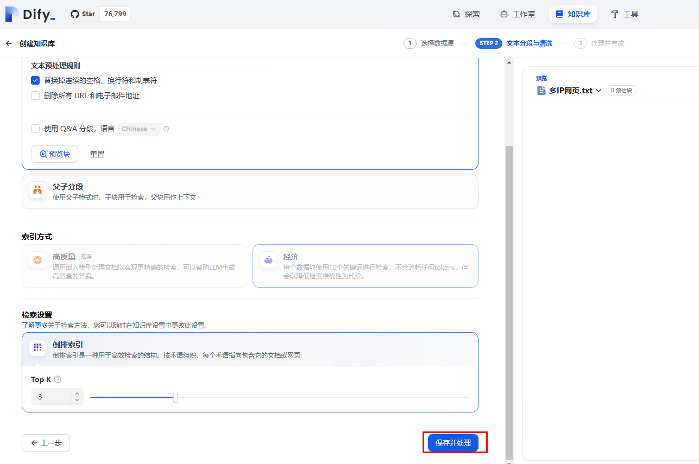Click the 工具 hammer icon
This screenshot has width=699, height=464.
[615, 14]
